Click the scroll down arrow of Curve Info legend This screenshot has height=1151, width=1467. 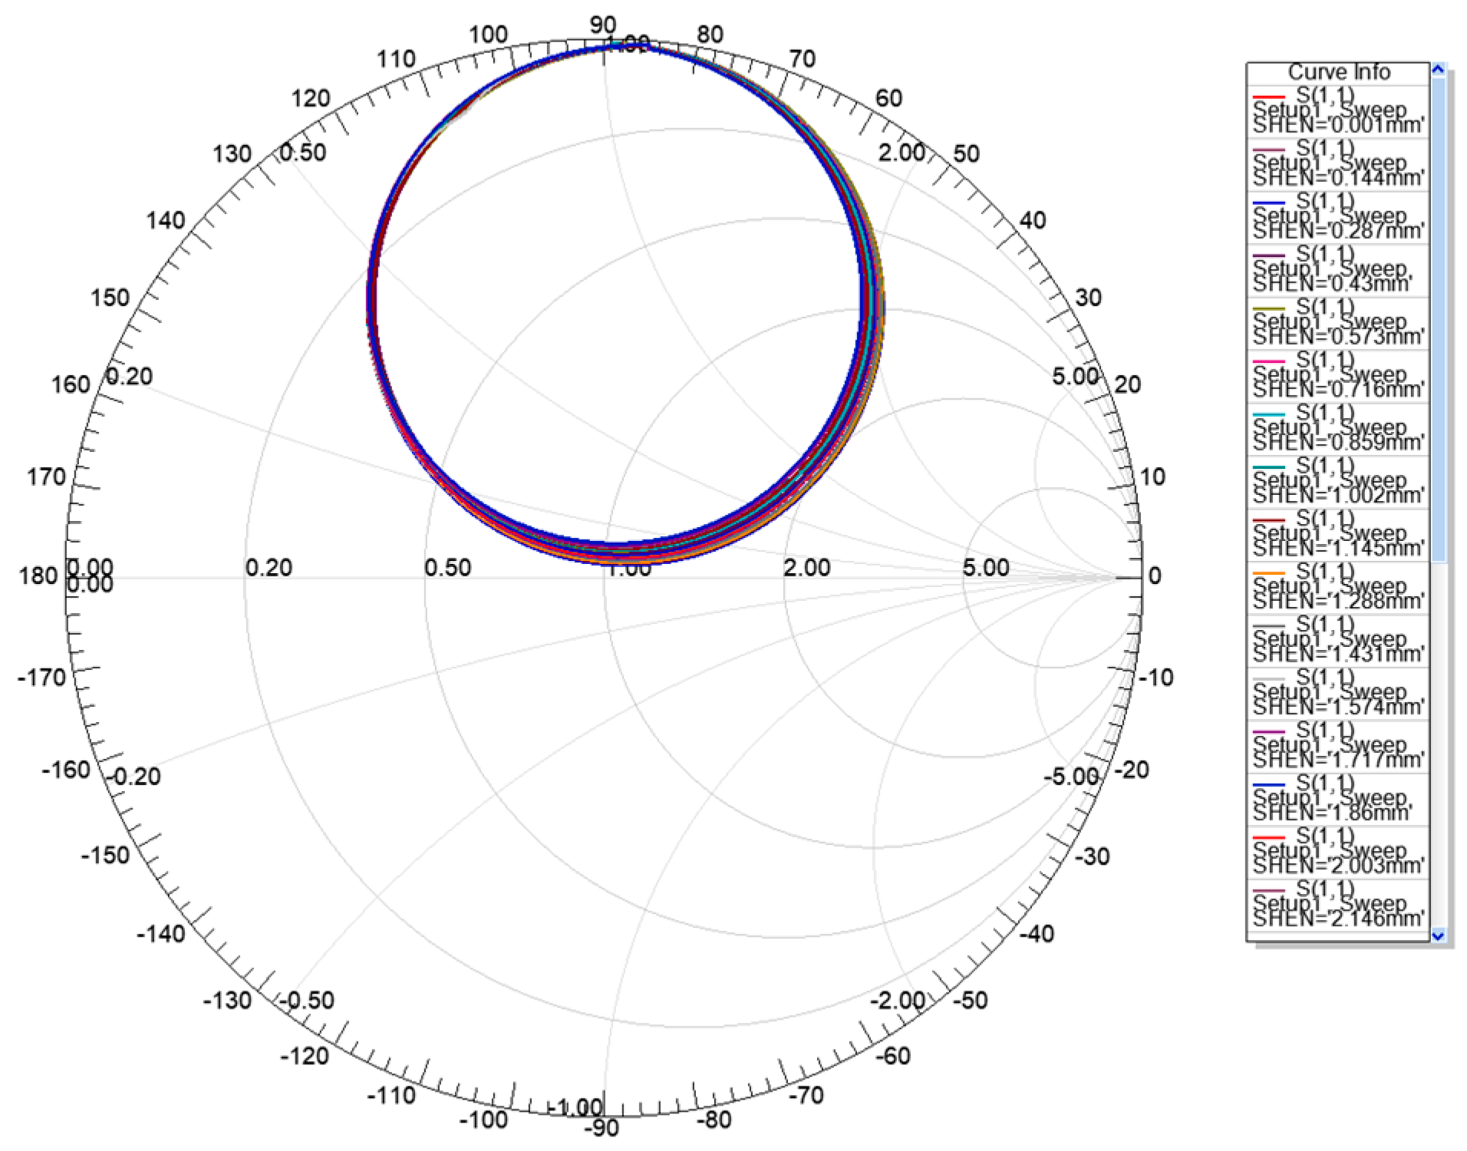coord(1438,935)
